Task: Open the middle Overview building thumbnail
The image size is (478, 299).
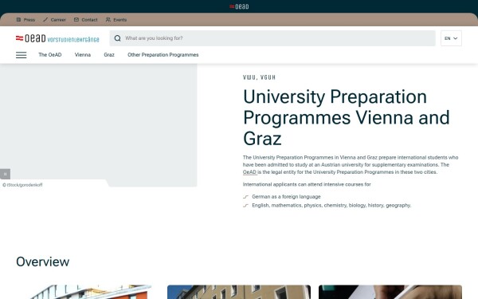Action: click(x=239, y=292)
